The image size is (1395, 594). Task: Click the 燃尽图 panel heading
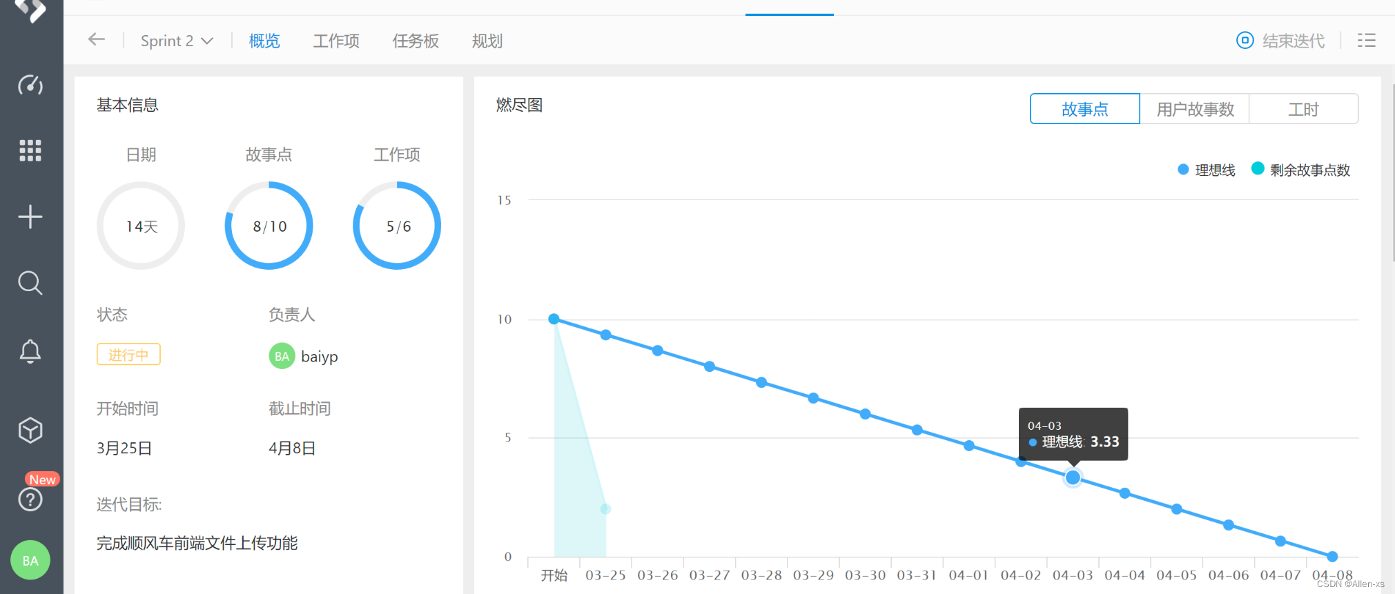[519, 105]
